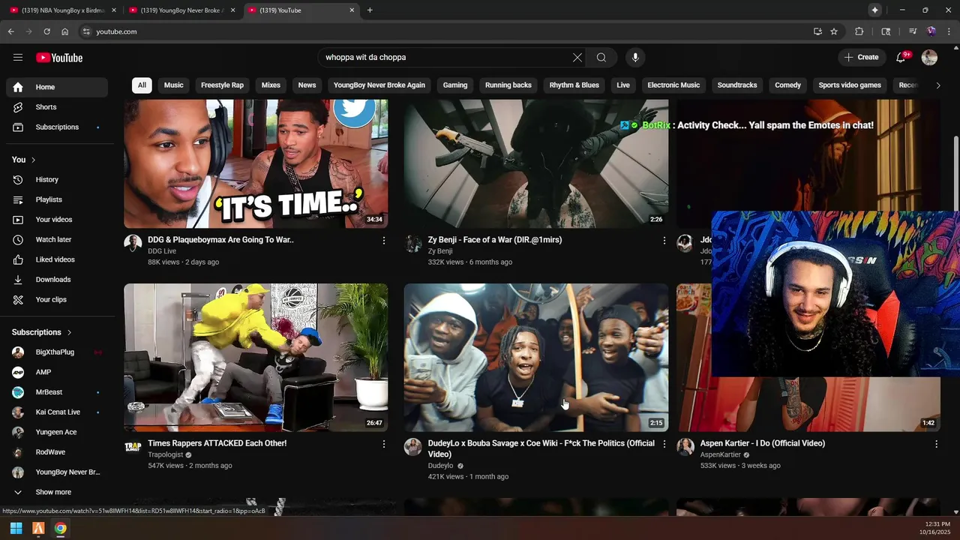
Task: Switch to NBA YoungBoy x Birdman tab
Action: [x=63, y=10]
